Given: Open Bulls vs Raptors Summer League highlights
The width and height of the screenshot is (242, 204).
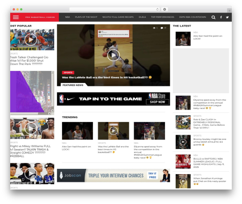Looking at the screenshot, I should point(209,163).
